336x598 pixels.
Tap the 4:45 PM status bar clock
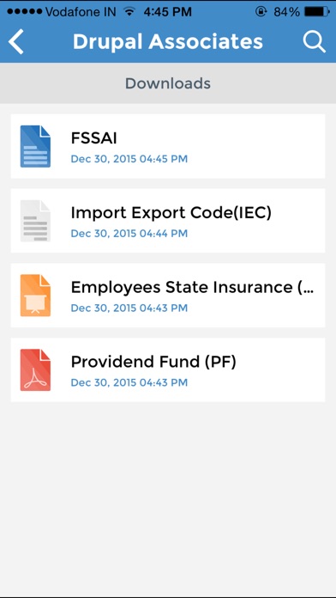pyautogui.click(x=168, y=12)
